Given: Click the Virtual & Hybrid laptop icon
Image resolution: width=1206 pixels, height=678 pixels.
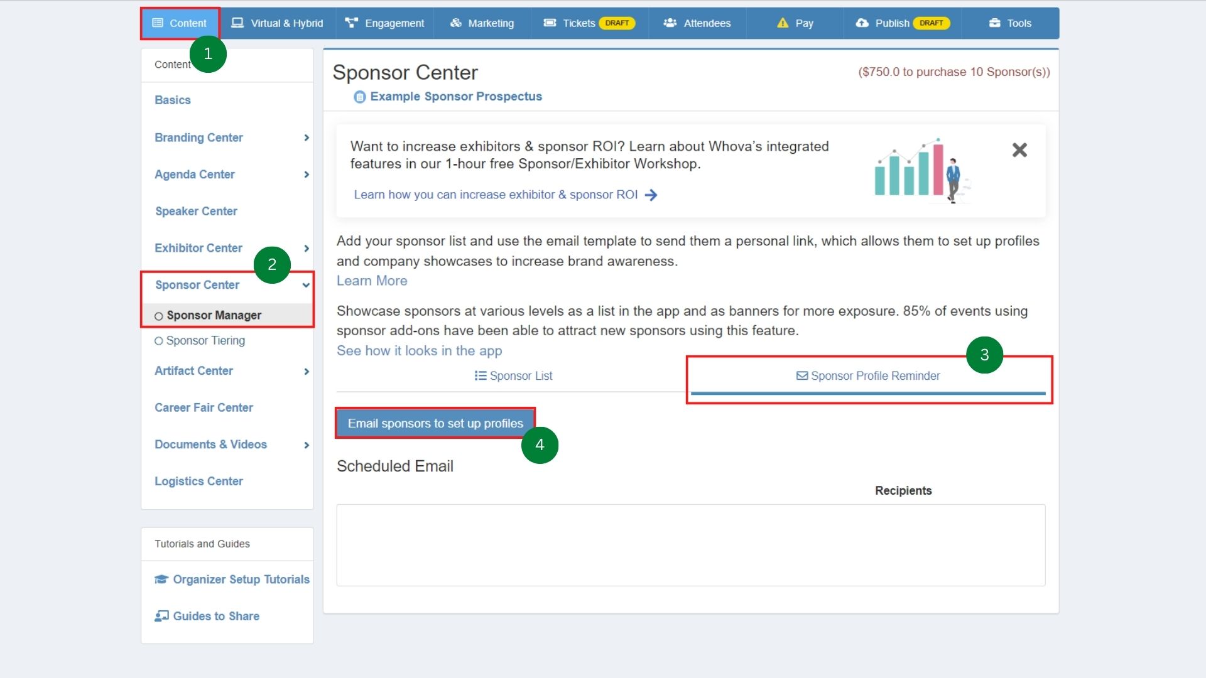Looking at the screenshot, I should click(x=237, y=23).
